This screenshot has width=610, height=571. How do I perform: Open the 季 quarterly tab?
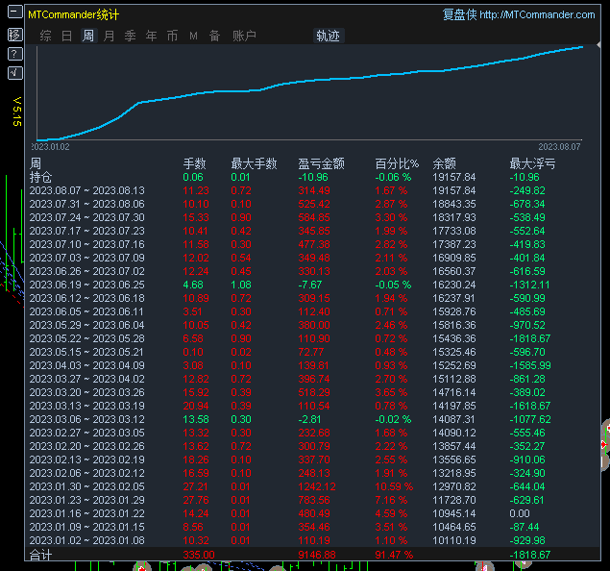[x=131, y=36]
